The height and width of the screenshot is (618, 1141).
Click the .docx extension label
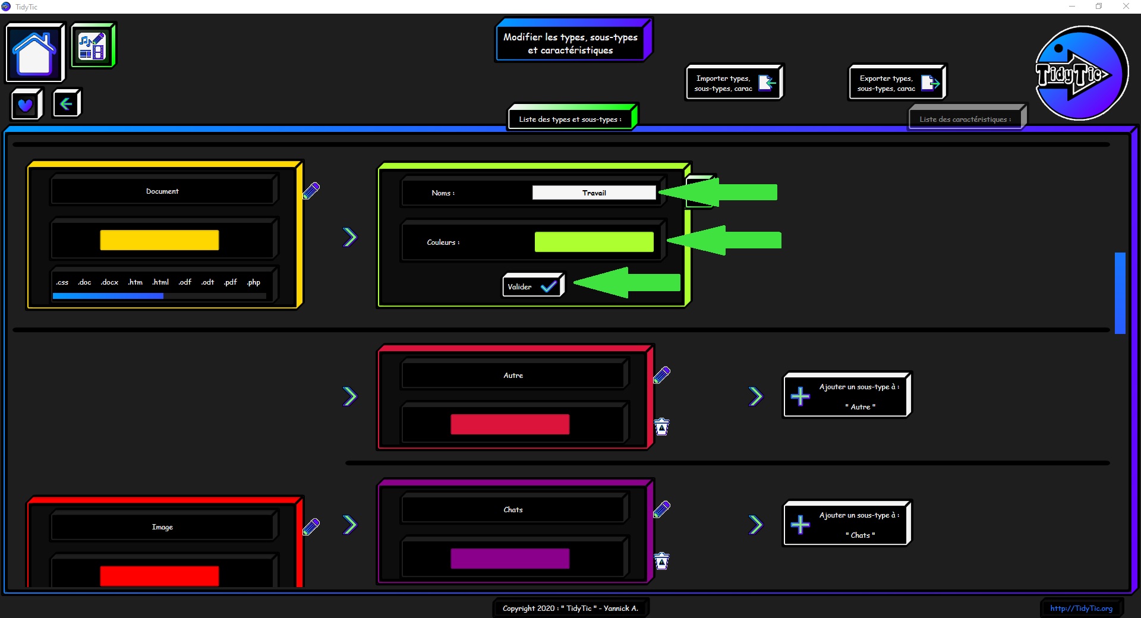(x=109, y=282)
